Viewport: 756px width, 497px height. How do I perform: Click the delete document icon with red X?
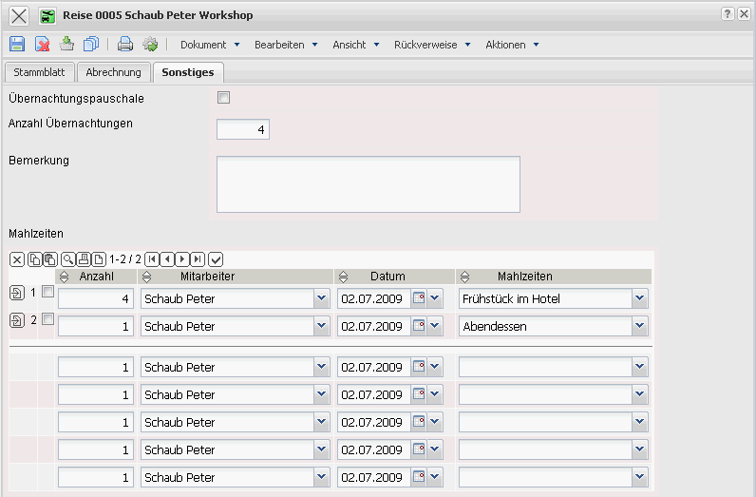click(42, 44)
